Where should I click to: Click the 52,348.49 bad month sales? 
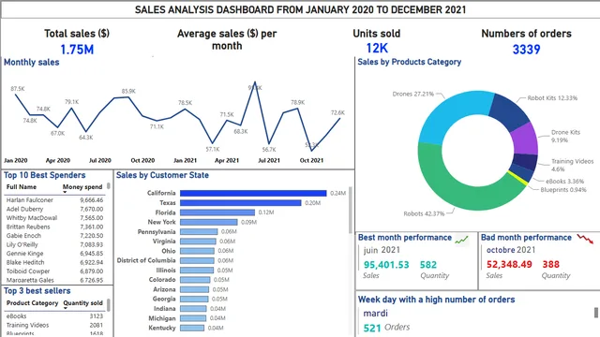click(x=509, y=264)
